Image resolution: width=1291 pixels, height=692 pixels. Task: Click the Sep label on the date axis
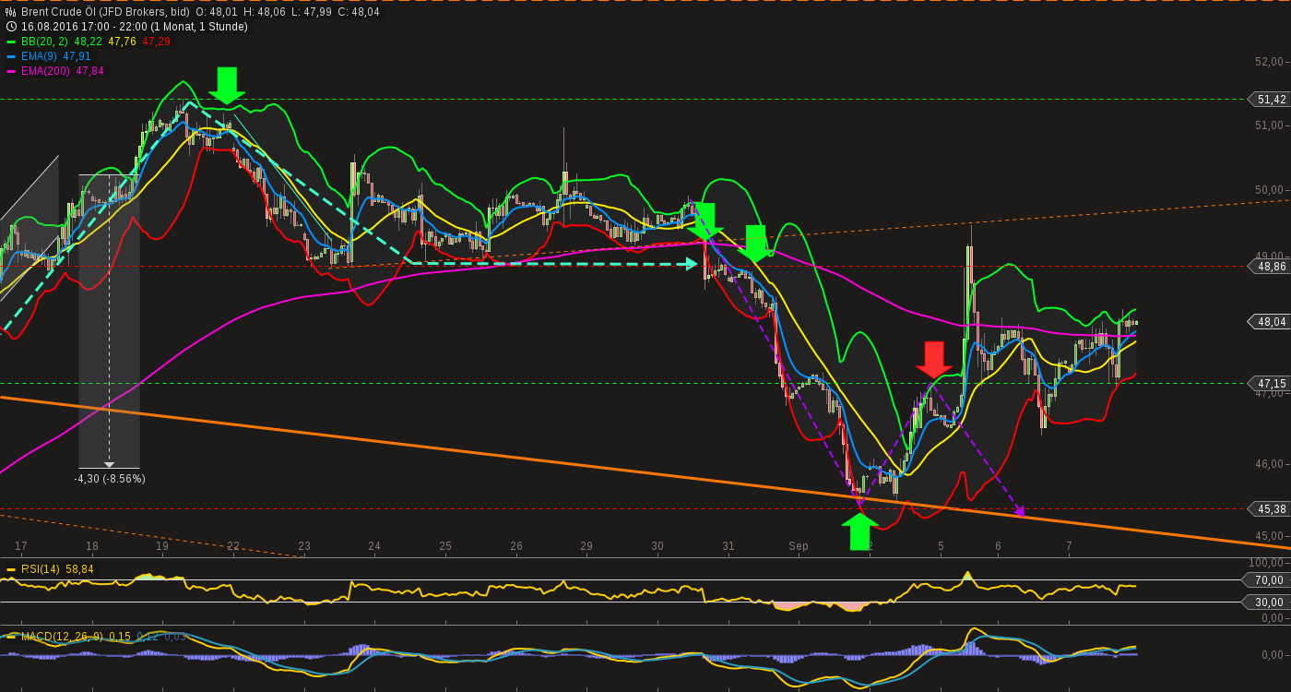pyautogui.click(x=799, y=546)
